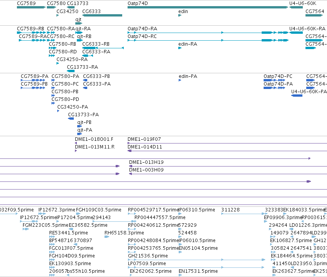This screenshot has height=277, width=327.
Task: Select BAC clone DME1-019F07 label
Action: [x=144, y=139]
